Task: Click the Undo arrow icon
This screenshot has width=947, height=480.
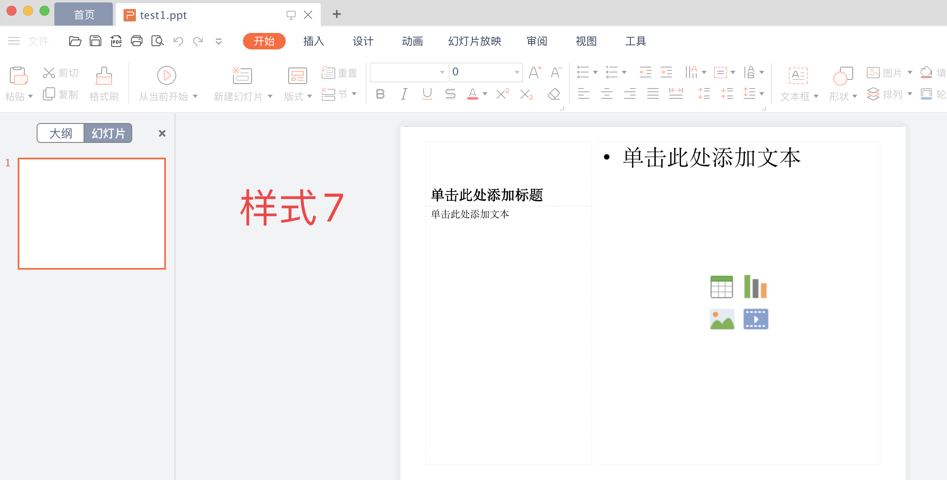Action: [x=178, y=41]
